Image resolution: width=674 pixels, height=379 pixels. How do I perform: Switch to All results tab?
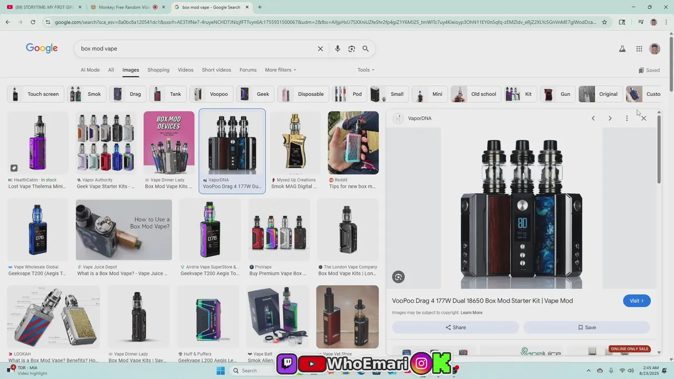(111, 70)
